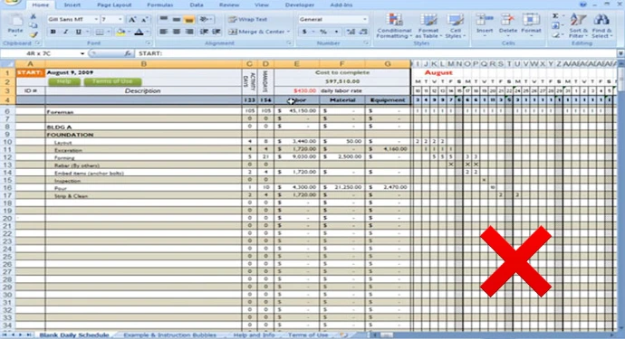Select the Format Painter brush icon
This screenshot has height=339, width=625.
tap(34, 34)
